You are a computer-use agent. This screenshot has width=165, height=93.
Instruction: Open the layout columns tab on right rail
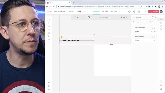(x=161, y=29)
